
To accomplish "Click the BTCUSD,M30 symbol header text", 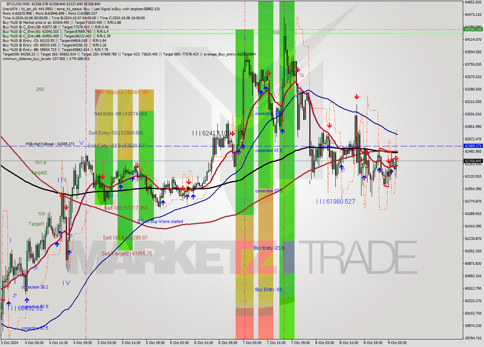I will 19,4.
